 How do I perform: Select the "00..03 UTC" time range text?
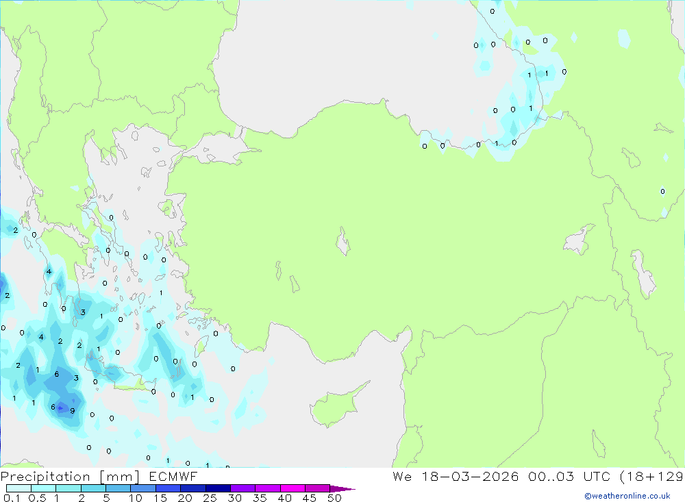click(569, 476)
